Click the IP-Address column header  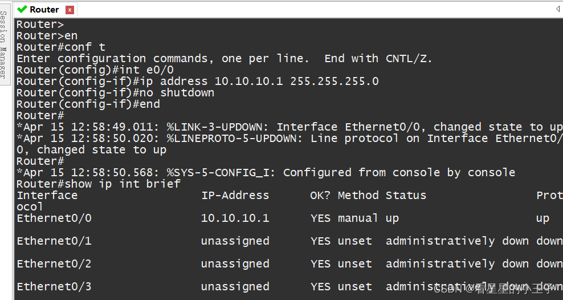pos(235,196)
